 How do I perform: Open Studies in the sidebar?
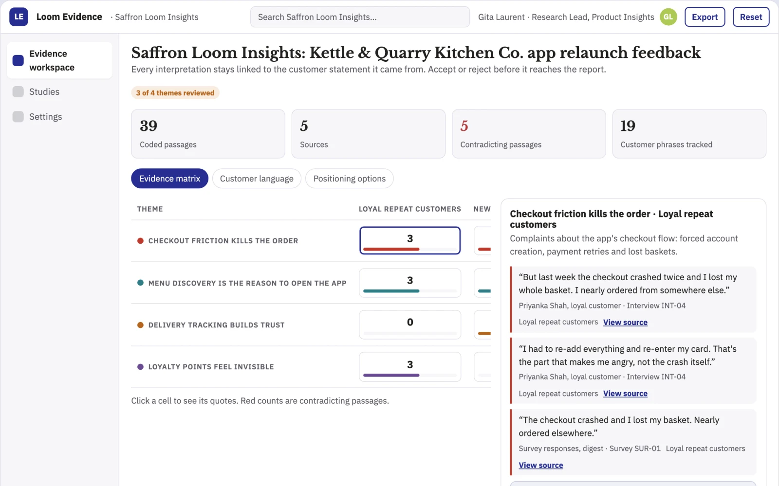(x=59, y=91)
